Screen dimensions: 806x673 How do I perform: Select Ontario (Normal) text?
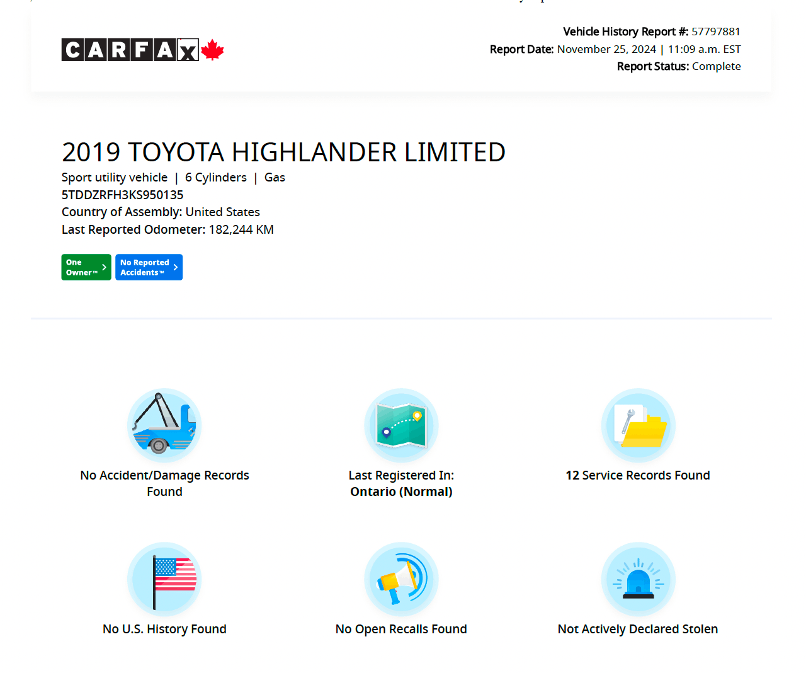[x=401, y=492]
